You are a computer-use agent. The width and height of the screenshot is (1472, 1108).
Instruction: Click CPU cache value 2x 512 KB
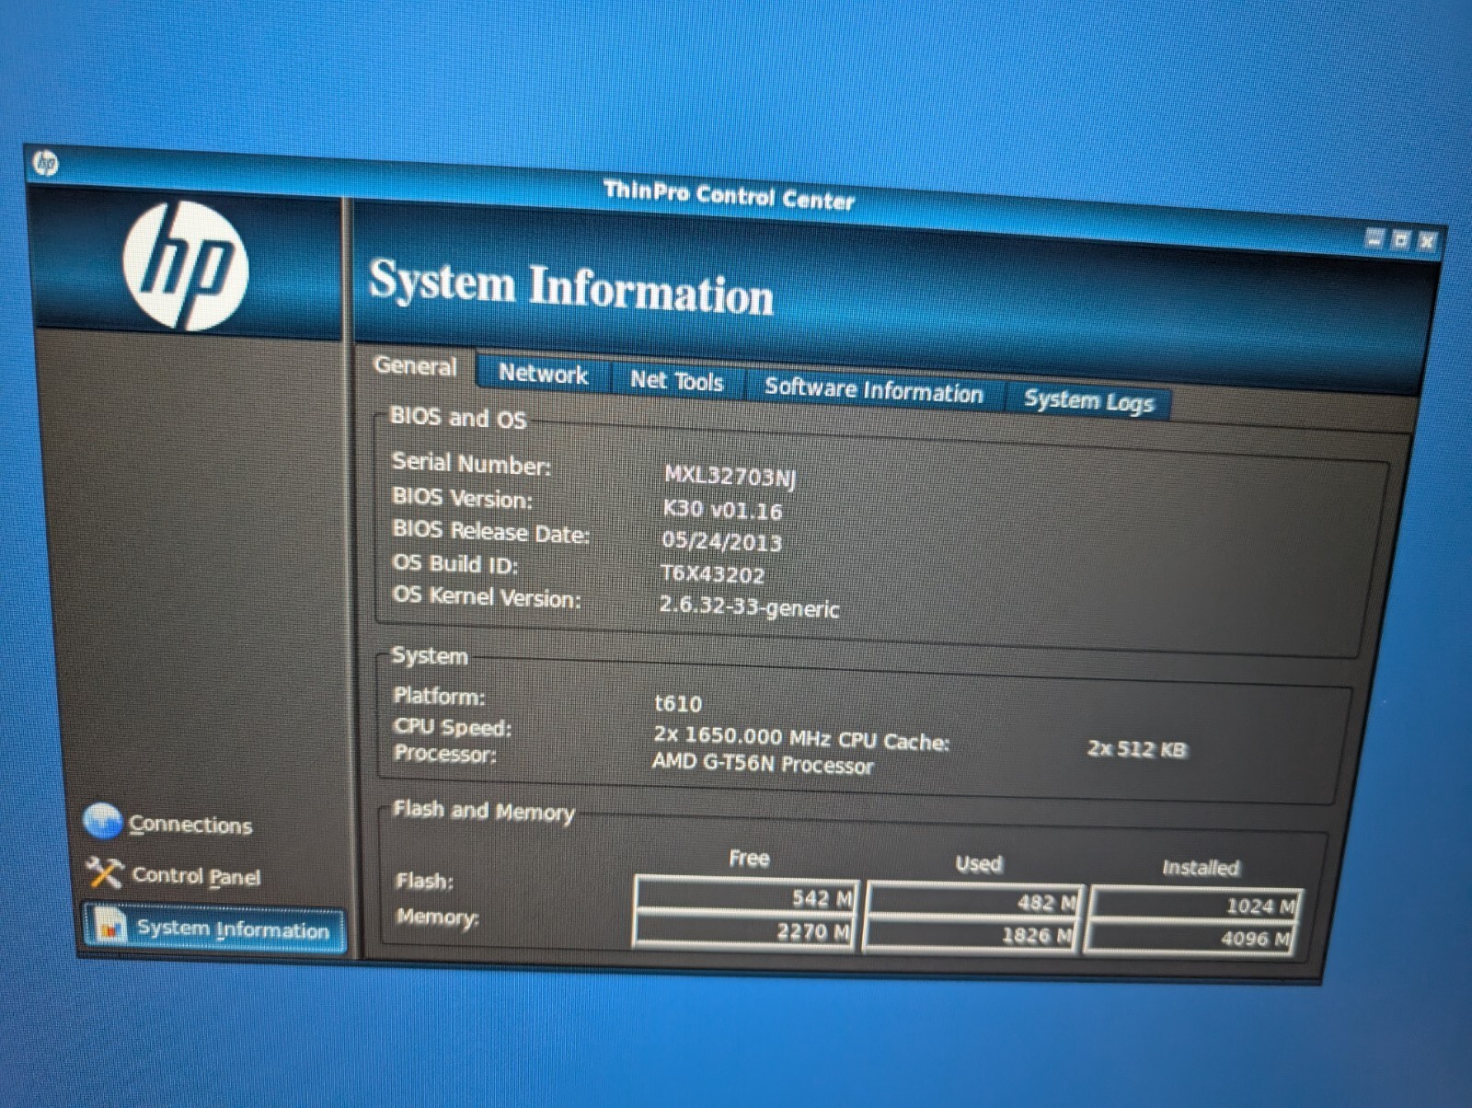click(x=1137, y=748)
